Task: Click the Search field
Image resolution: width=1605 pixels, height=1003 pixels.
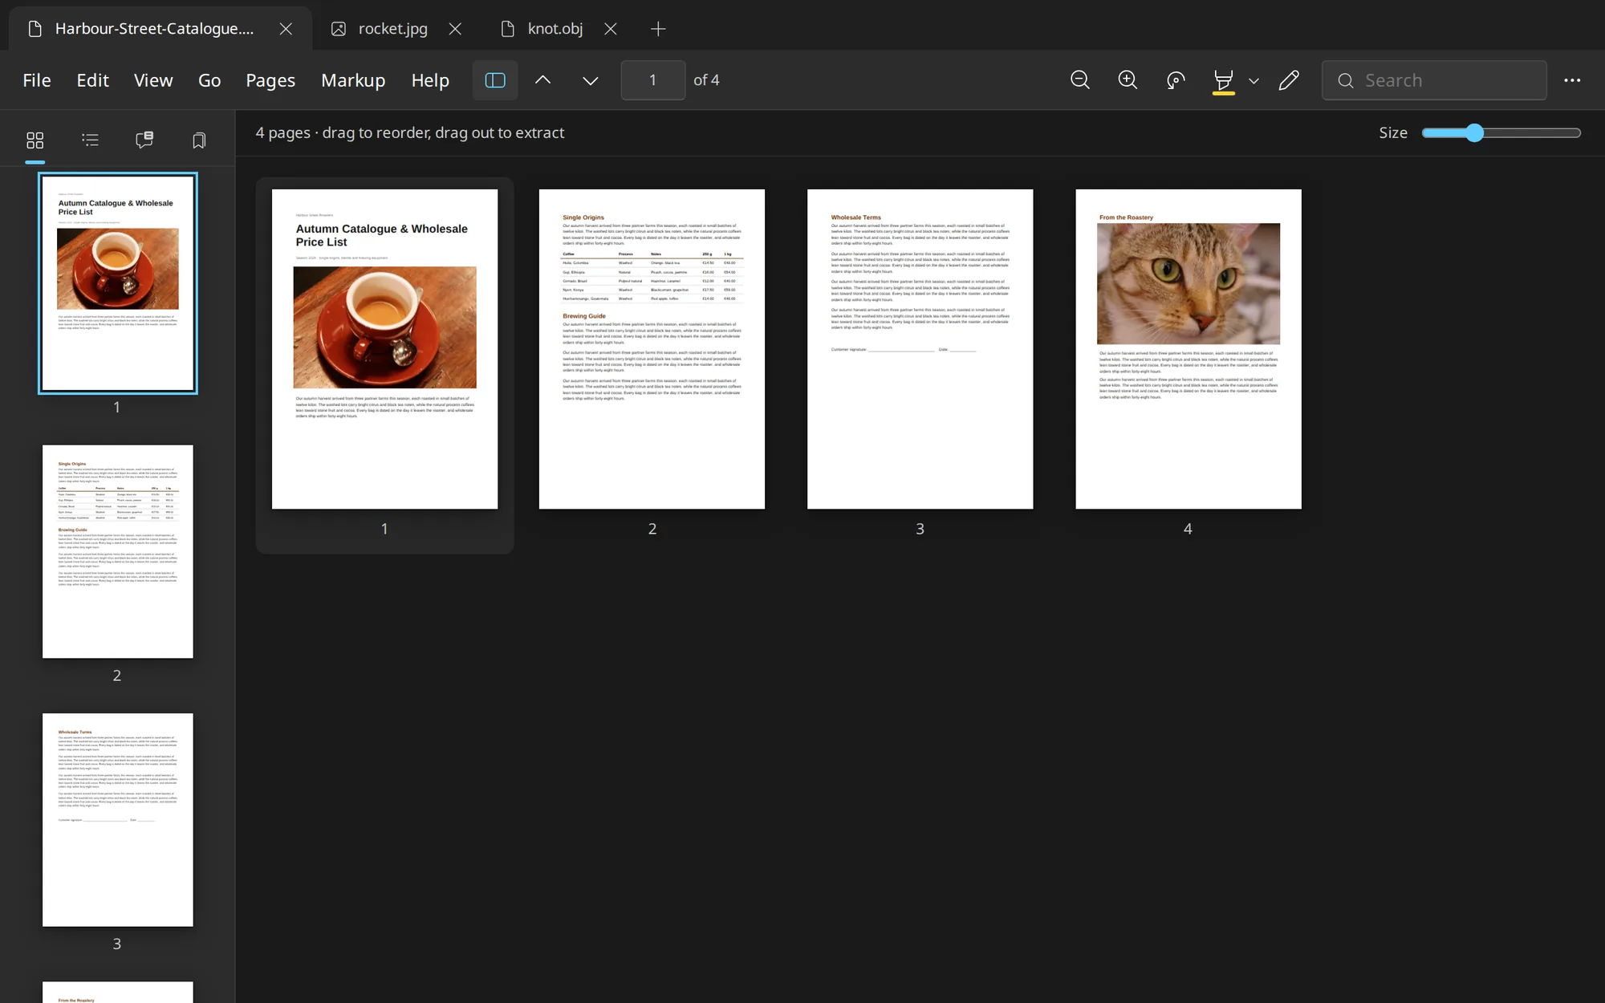Action: click(1434, 80)
